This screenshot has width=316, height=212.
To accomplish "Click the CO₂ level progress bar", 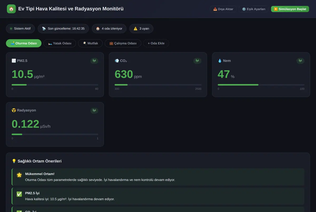I will click(158, 85).
